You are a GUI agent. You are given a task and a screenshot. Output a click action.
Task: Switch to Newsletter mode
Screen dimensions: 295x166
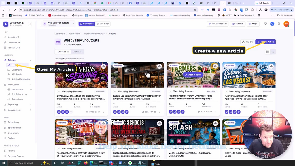point(87,24)
